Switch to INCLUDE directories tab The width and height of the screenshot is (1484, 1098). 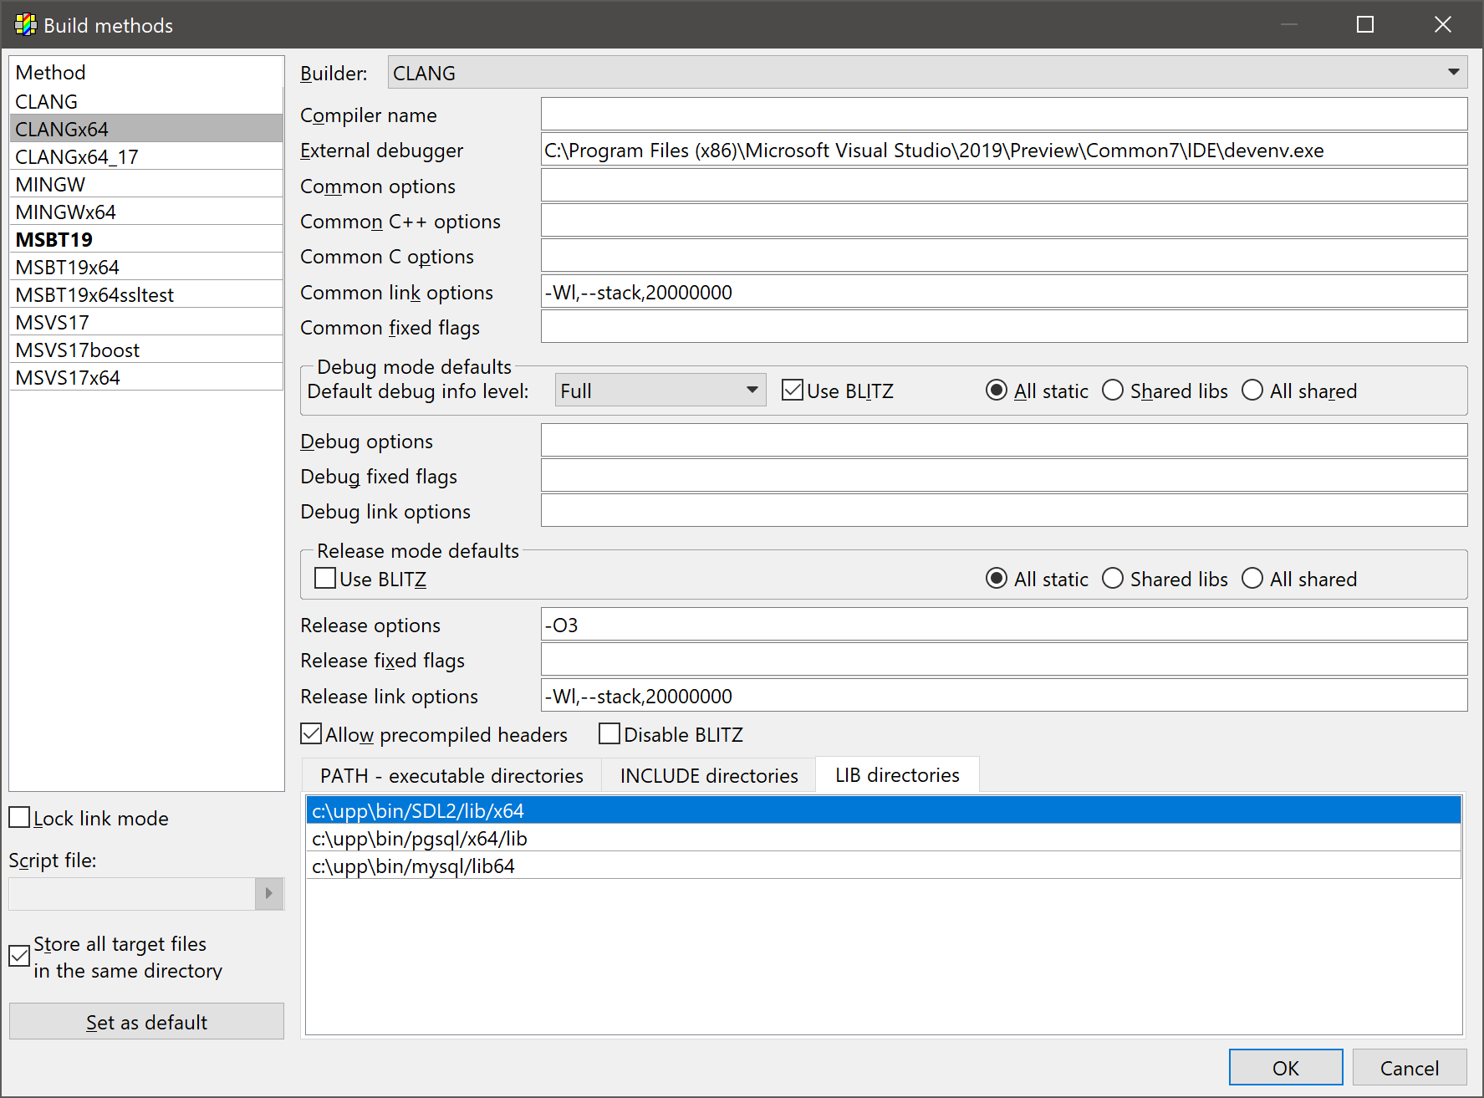point(708,775)
